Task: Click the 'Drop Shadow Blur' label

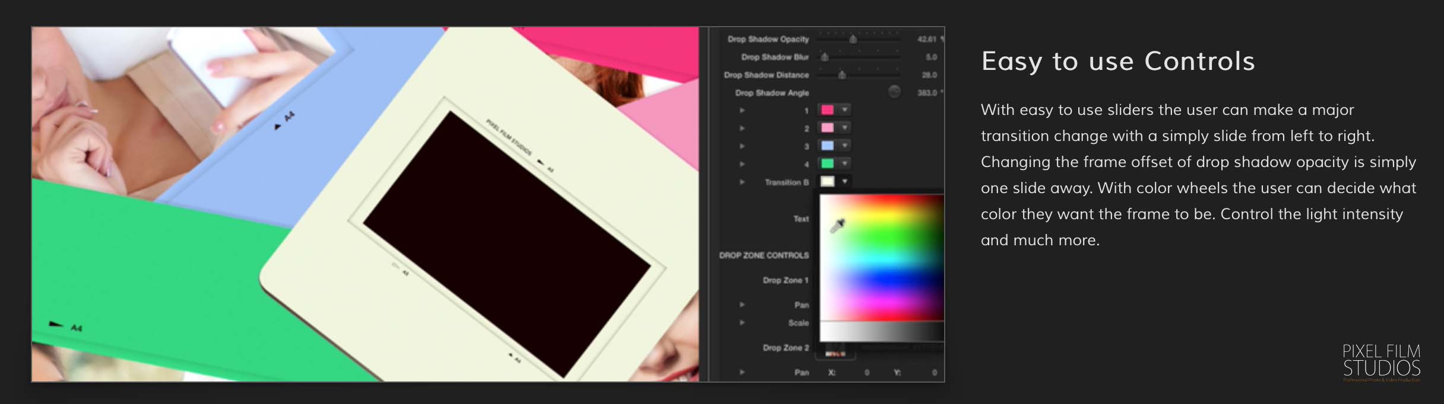Action: (775, 57)
